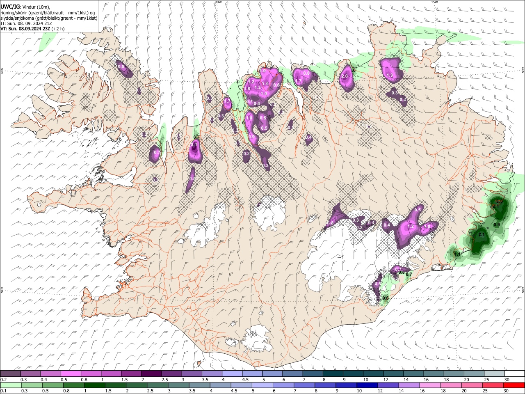The height and width of the screenshot is (394, 525).
Task: Click the 15W longitude label at top
Action: pyautogui.click(x=434, y=2)
